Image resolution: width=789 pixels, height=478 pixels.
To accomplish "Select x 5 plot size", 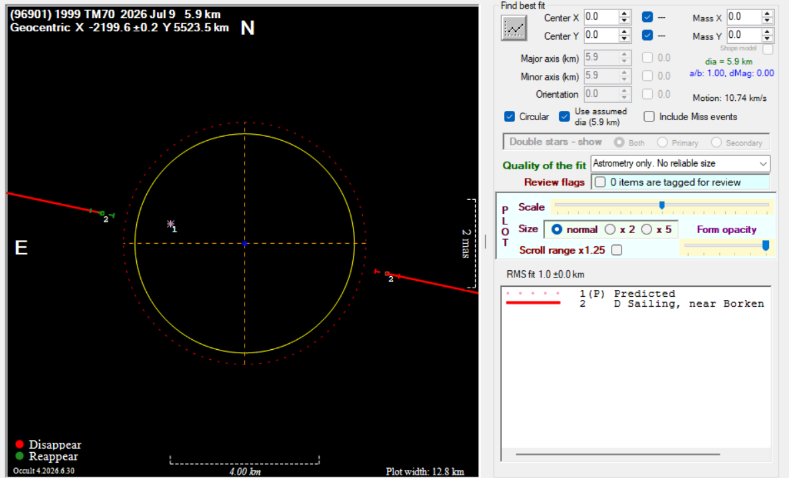I will 647,230.
